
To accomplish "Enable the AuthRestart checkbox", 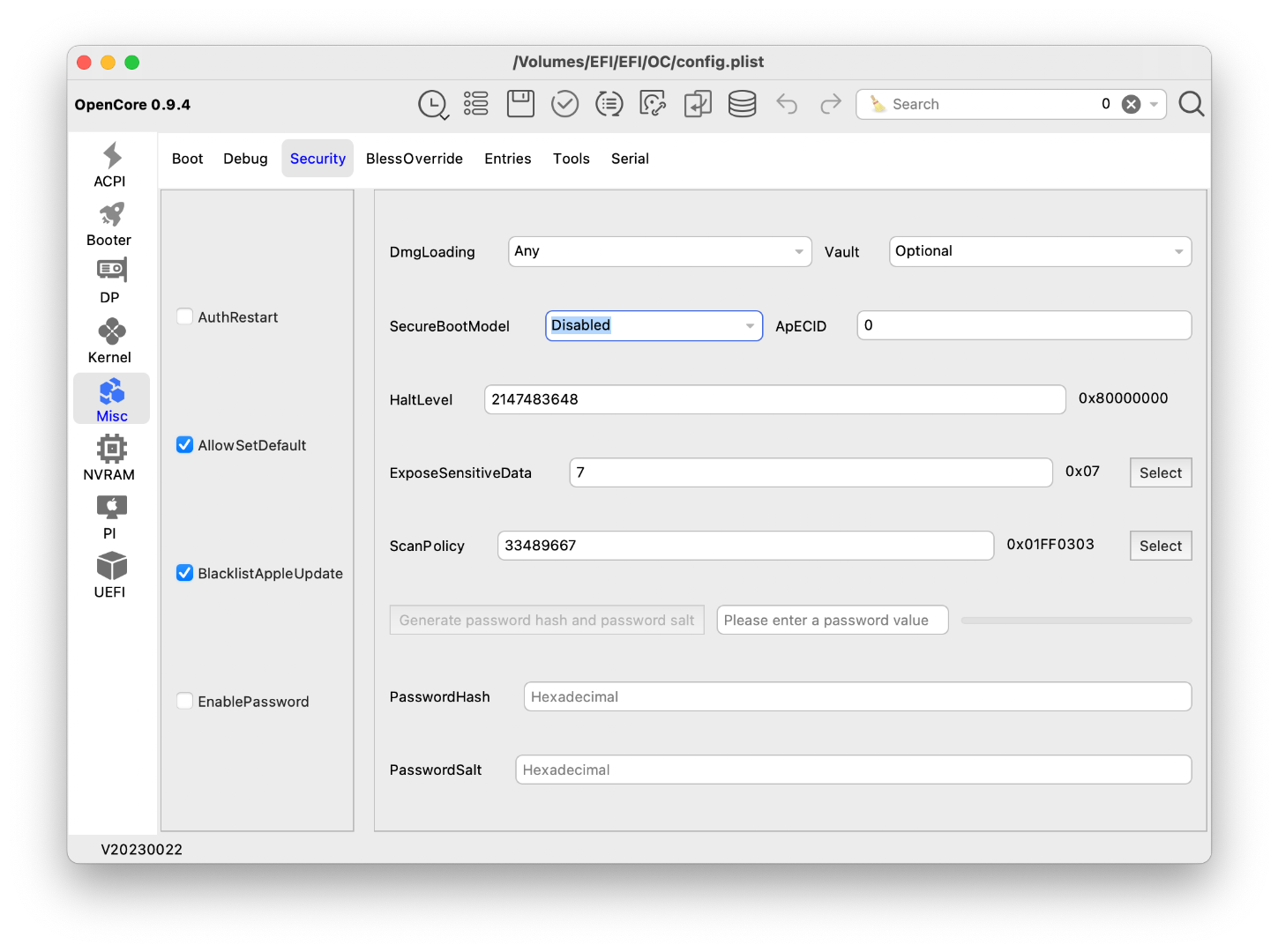I will (184, 316).
